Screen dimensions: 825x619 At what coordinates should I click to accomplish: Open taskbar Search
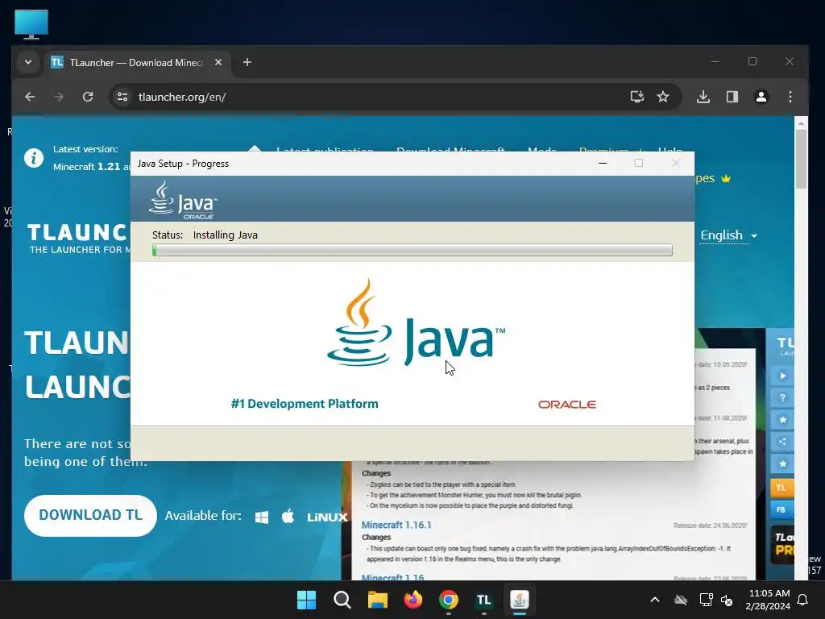(342, 600)
